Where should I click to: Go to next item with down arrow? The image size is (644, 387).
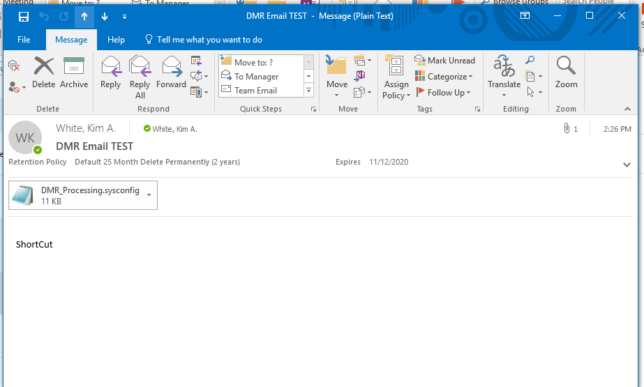pos(105,17)
